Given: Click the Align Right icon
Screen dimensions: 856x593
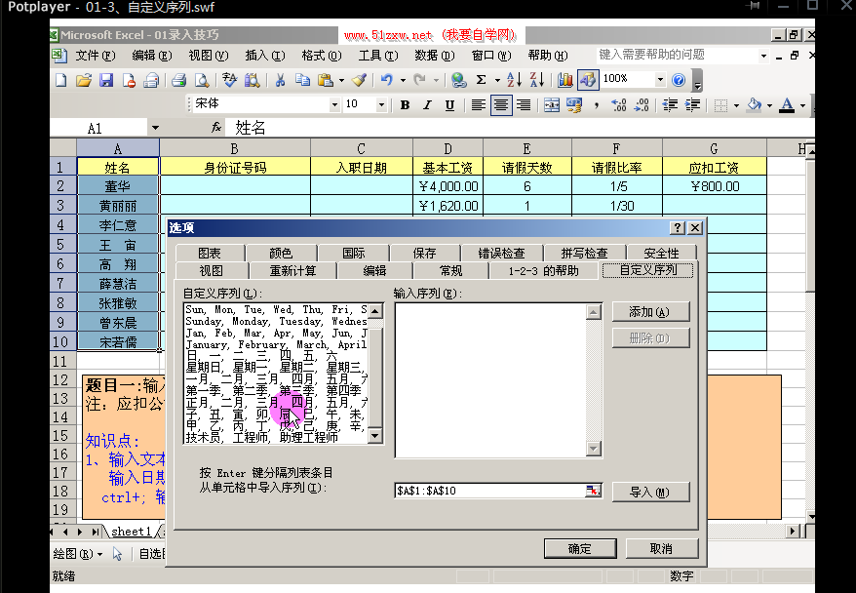Looking at the screenshot, I should click(524, 104).
